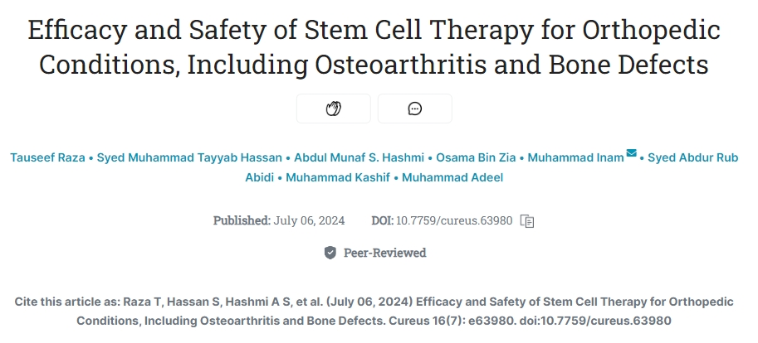758x343 pixels.
Task: Click the Muhammad Inam author name
Action: click(x=575, y=157)
